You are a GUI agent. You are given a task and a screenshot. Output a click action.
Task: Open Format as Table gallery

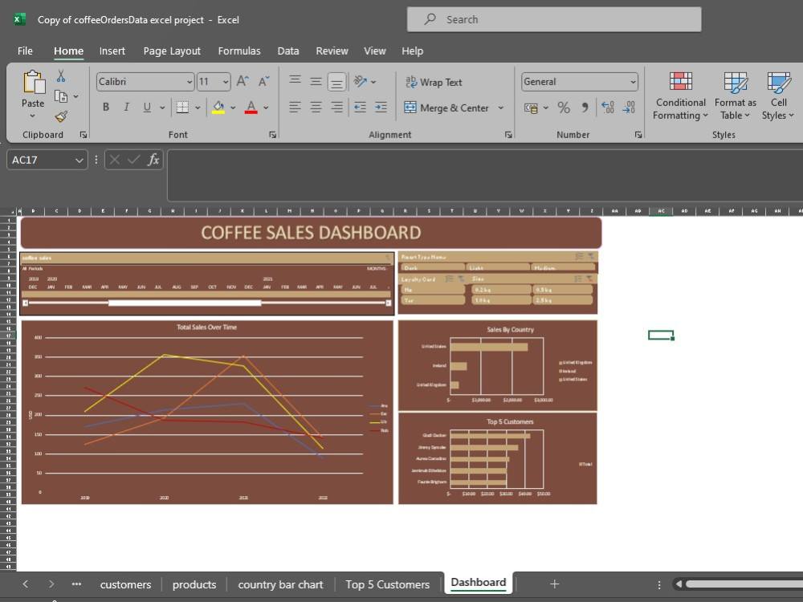735,96
